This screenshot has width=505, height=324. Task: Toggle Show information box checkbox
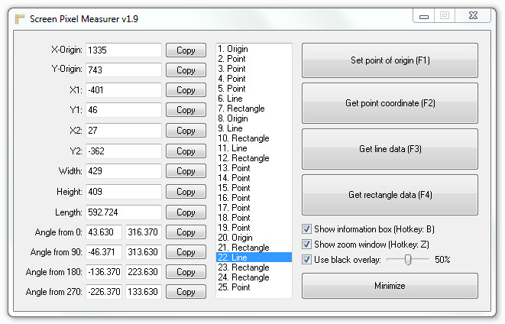(x=306, y=229)
